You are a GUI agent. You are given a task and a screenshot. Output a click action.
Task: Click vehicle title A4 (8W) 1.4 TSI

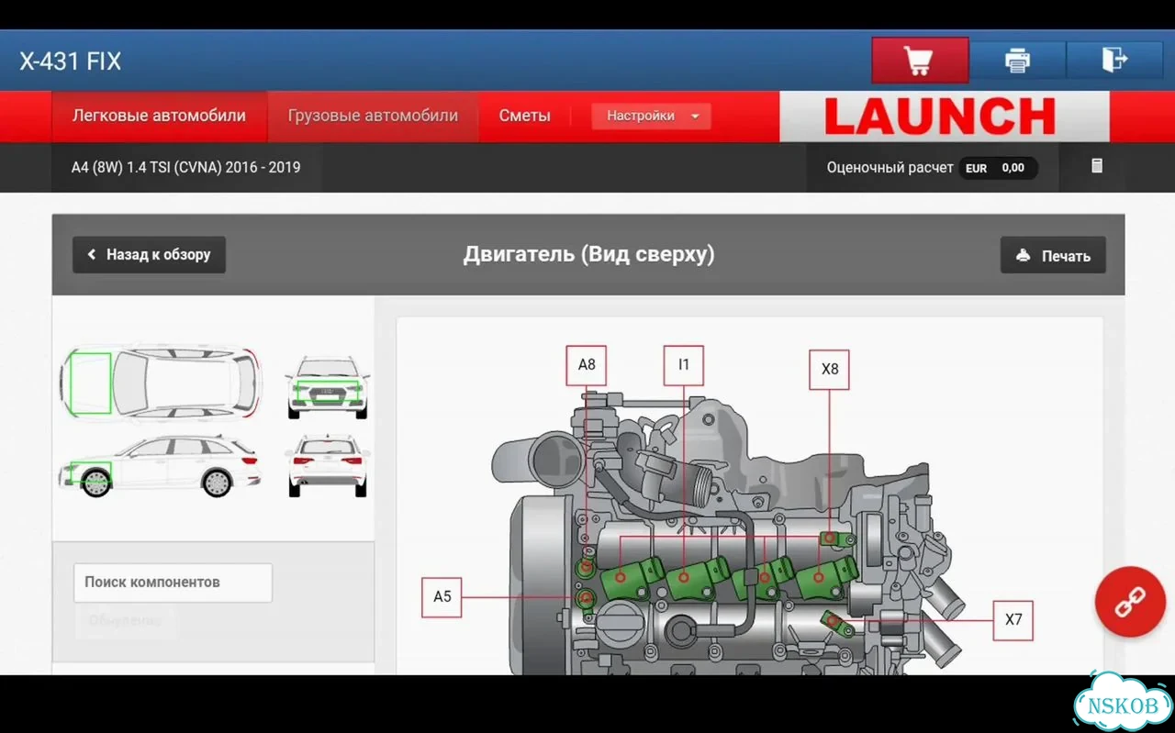point(186,167)
